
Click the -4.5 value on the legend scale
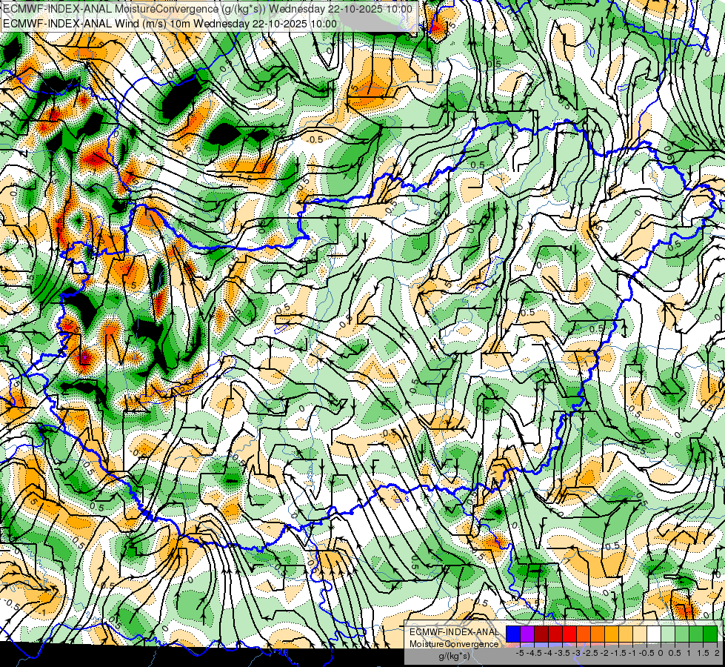click(x=534, y=653)
